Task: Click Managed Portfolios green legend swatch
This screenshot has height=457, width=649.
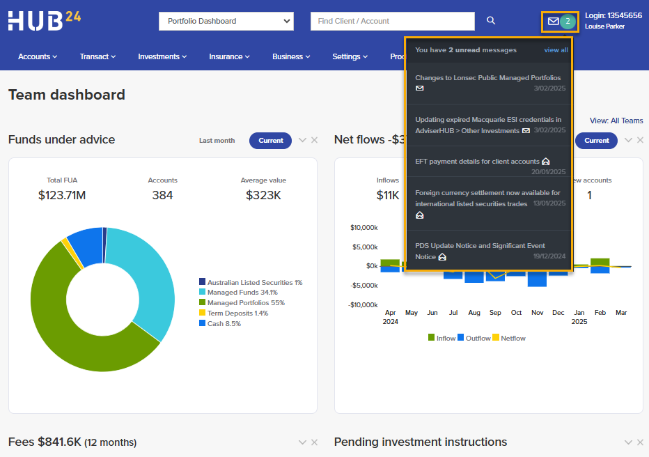Action: point(203,302)
